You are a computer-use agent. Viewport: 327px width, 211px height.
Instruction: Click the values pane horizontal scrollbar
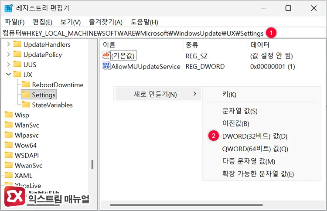pyautogui.click(x=186, y=205)
